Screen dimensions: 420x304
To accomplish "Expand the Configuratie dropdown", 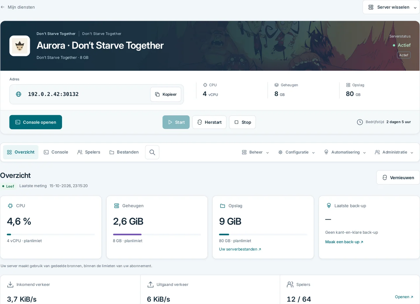I will (x=296, y=152).
